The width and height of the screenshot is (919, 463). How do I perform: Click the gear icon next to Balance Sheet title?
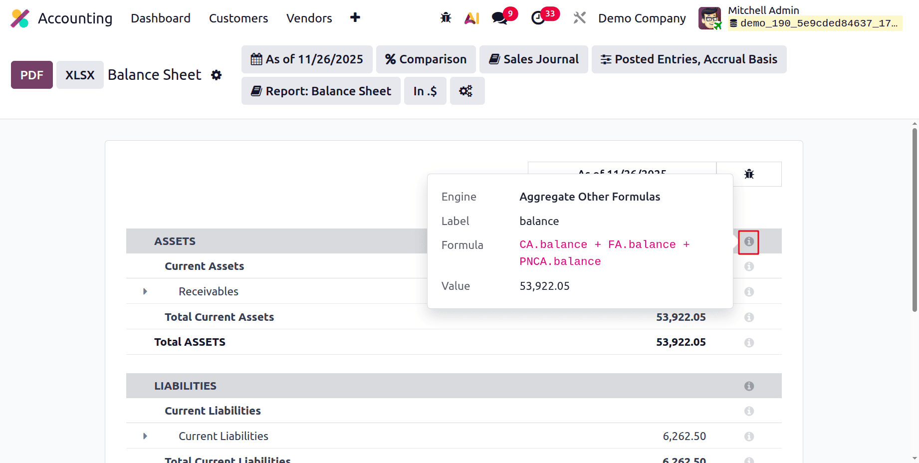tap(216, 75)
